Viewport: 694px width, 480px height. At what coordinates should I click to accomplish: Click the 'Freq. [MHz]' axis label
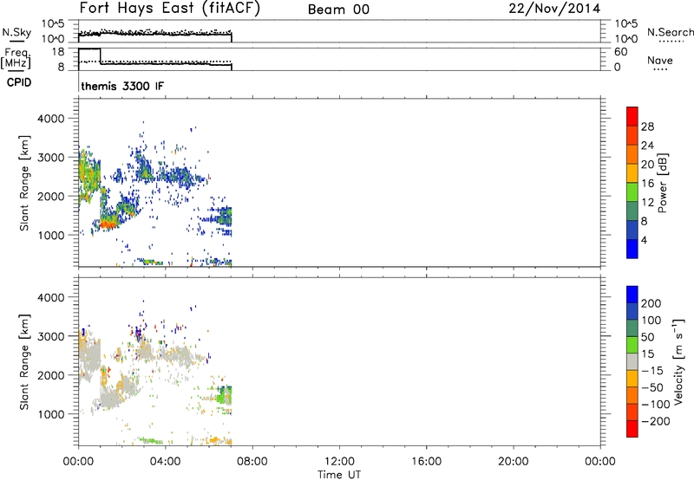[x=16, y=59]
